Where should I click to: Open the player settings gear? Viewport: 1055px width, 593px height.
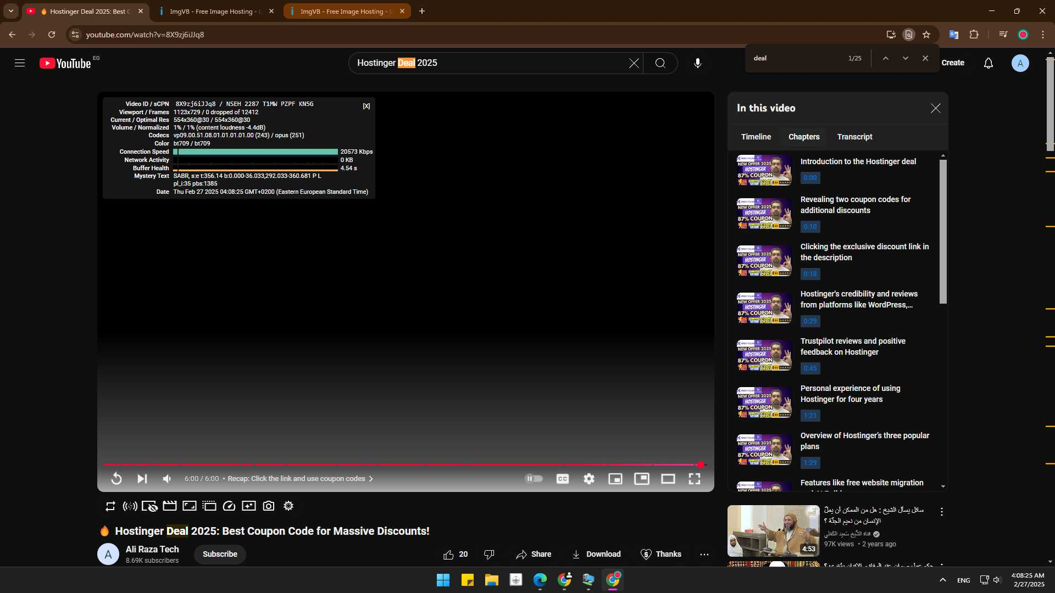[x=589, y=479]
